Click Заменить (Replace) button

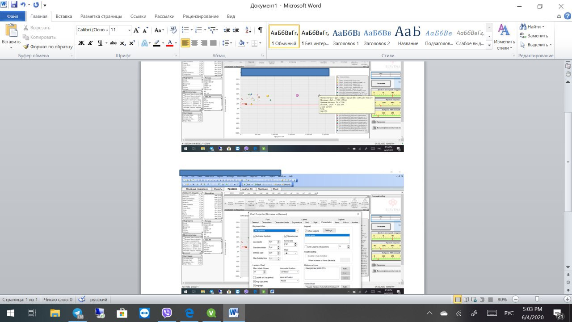534,35
